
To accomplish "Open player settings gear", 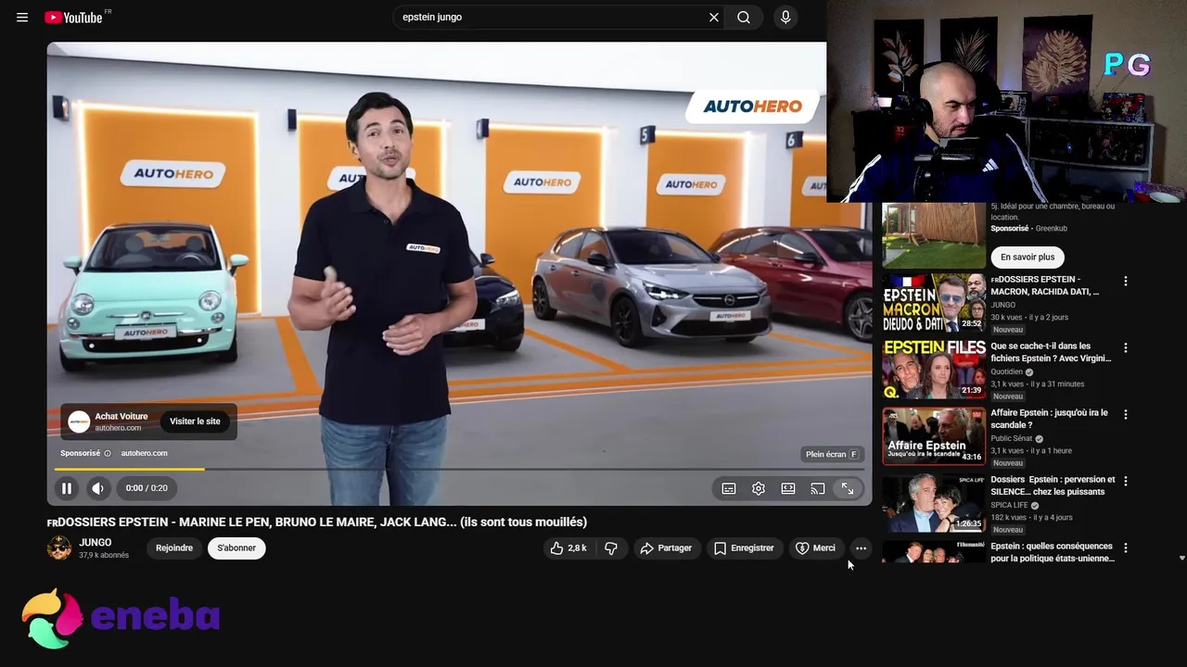I will coord(759,488).
